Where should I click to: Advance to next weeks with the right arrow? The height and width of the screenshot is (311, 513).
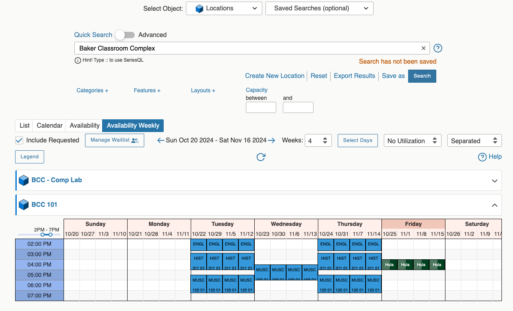click(272, 140)
